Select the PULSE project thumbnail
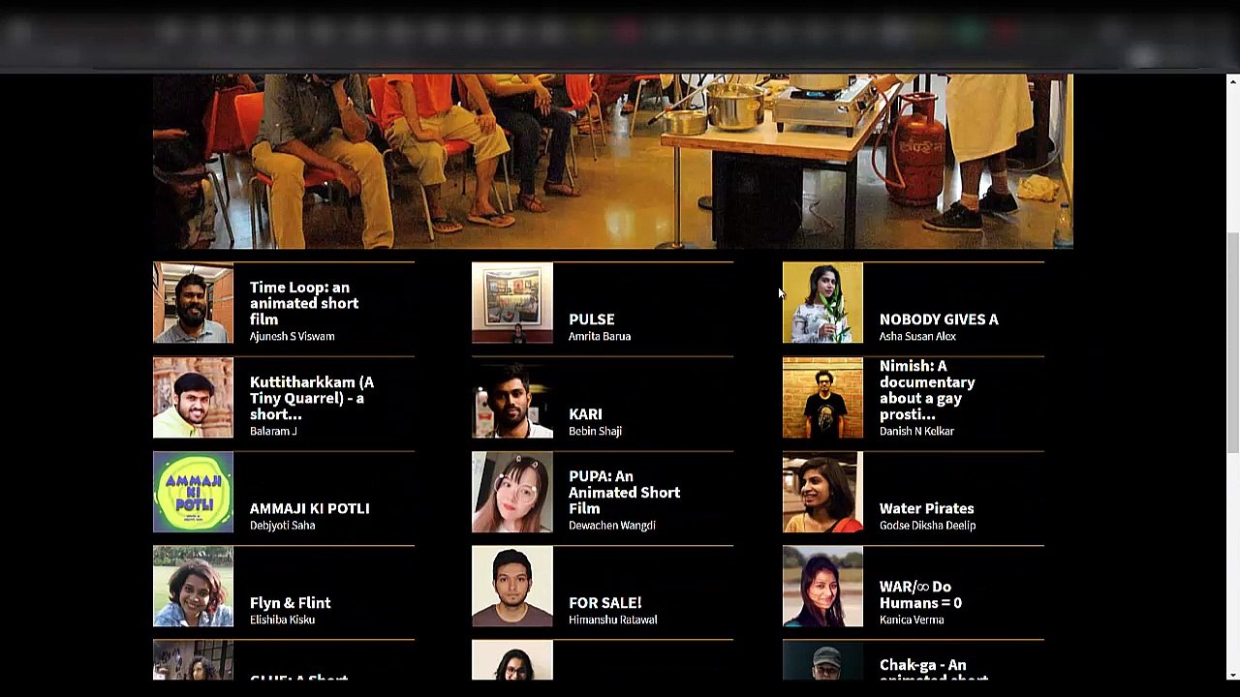This screenshot has height=697, width=1240. (512, 303)
